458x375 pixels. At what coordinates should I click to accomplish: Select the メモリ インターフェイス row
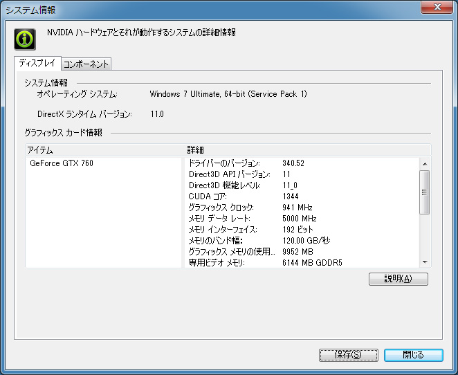point(302,230)
